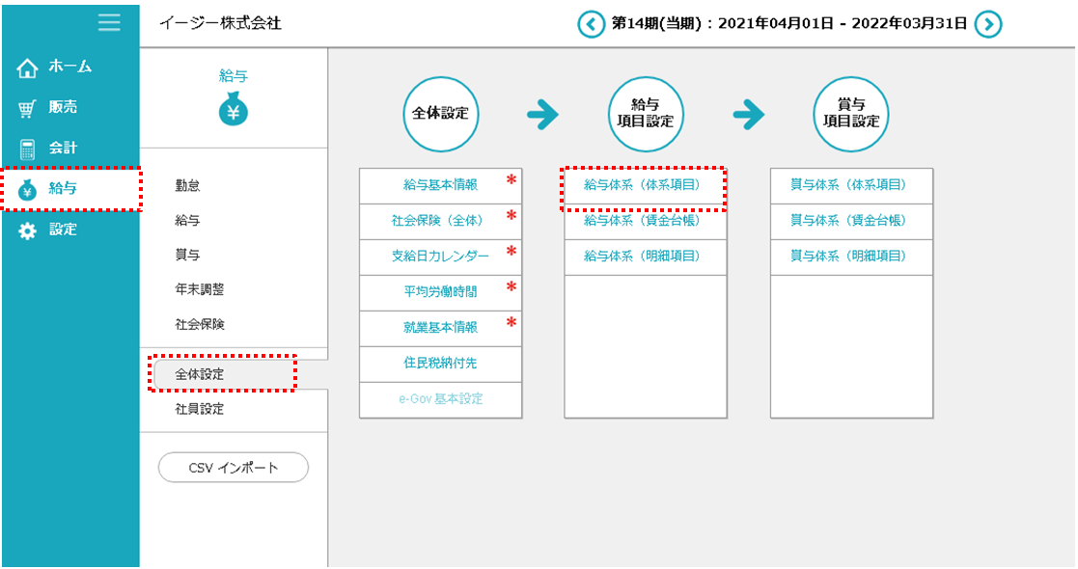Open 賞与体系（賃金台帳） link
The width and height of the screenshot is (1078, 569).
pos(848,221)
